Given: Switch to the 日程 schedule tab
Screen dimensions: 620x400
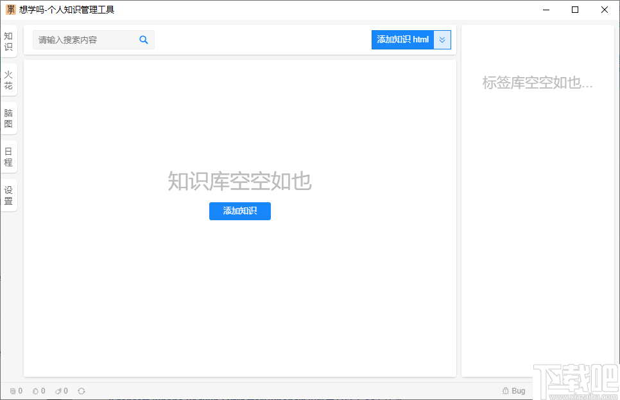Looking at the screenshot, I should tap(8, 156).
